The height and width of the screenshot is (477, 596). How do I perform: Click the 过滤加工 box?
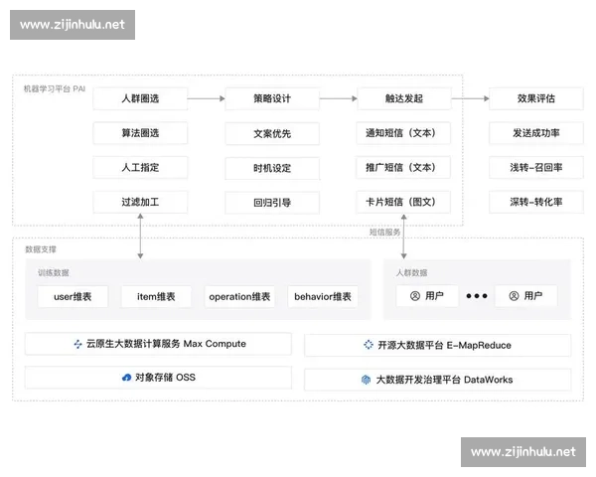pos(139,203)
